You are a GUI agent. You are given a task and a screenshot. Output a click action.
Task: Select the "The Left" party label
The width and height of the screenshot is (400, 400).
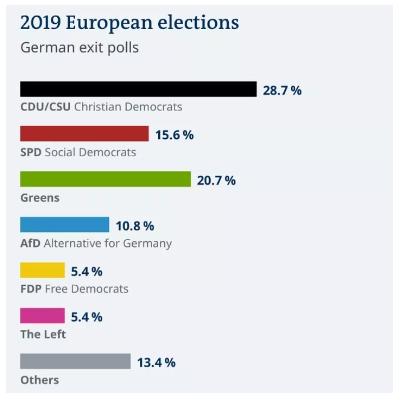coord(43,334)
